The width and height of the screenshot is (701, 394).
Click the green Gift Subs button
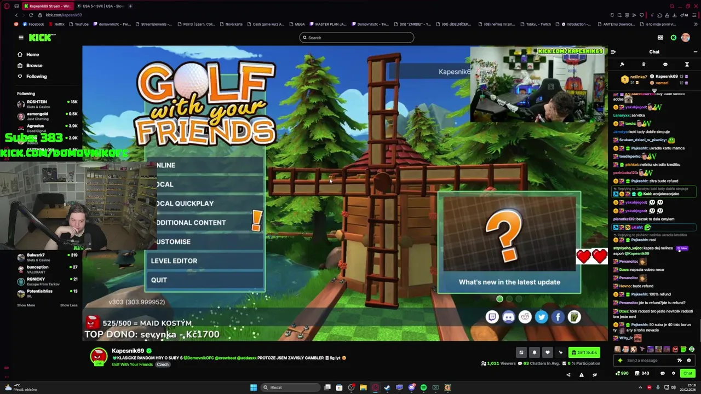584,352
